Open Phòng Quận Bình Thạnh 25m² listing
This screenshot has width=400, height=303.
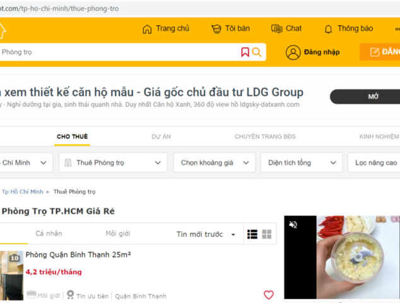(x=78, y=256)
